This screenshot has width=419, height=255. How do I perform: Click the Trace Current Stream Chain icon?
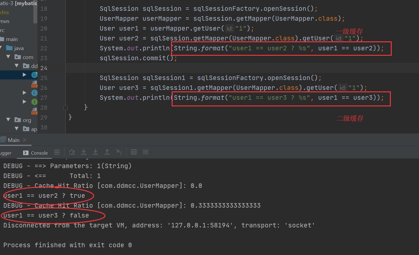click(x=146, y=152)
